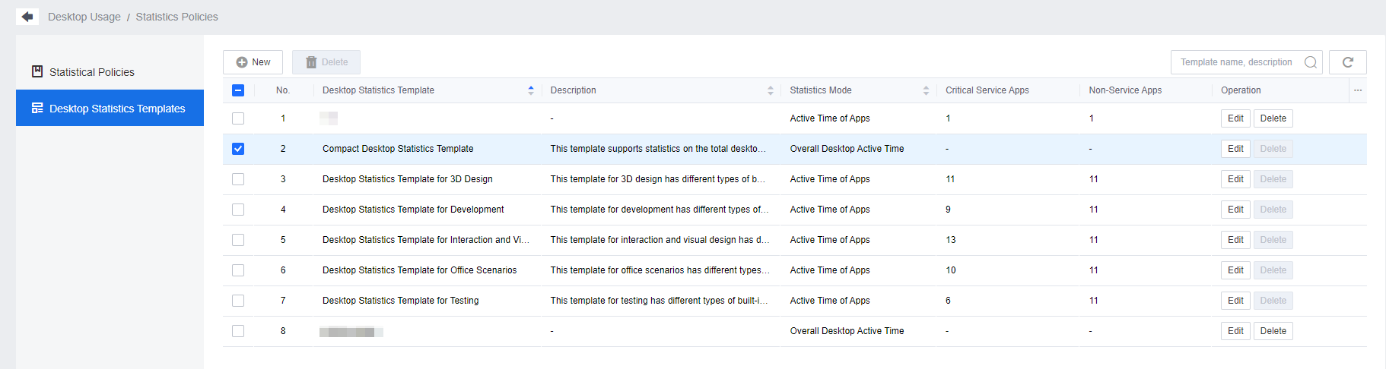
Task: Click the refresh icon button
Action: [x=1347, y=62]
